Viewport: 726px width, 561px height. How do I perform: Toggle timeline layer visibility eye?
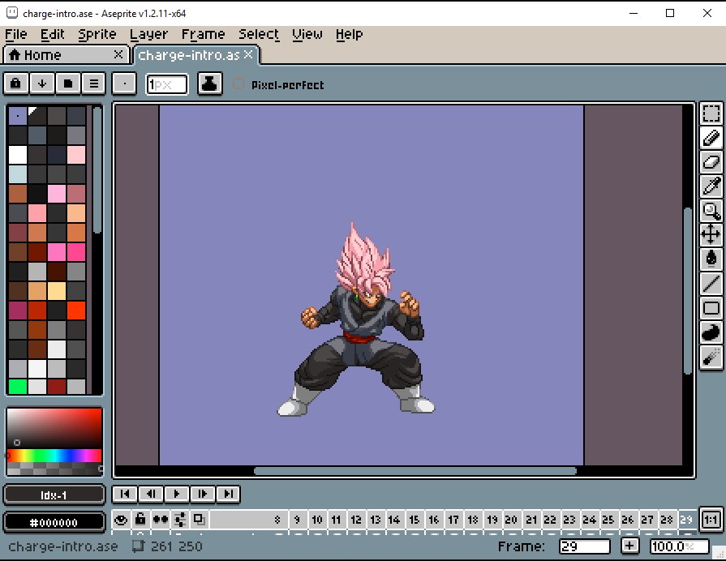tap(122, 520)
